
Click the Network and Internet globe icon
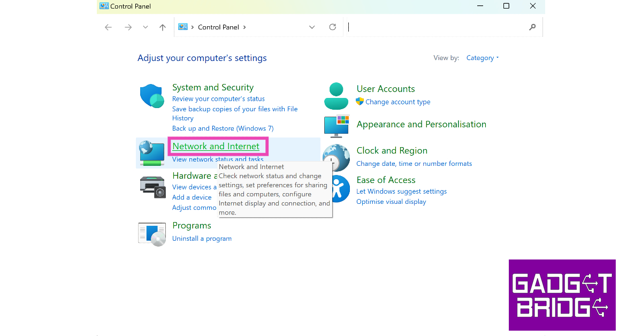[152, 153]
